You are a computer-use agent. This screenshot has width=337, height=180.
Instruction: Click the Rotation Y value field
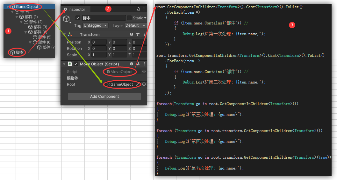click(119, 49)
